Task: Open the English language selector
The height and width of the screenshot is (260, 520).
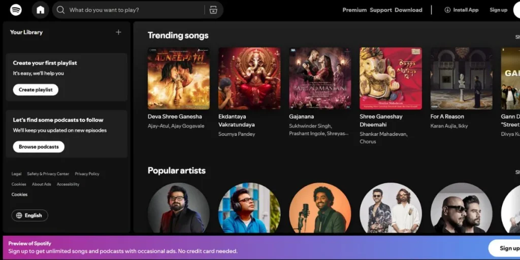Action: tap(30, 215)
